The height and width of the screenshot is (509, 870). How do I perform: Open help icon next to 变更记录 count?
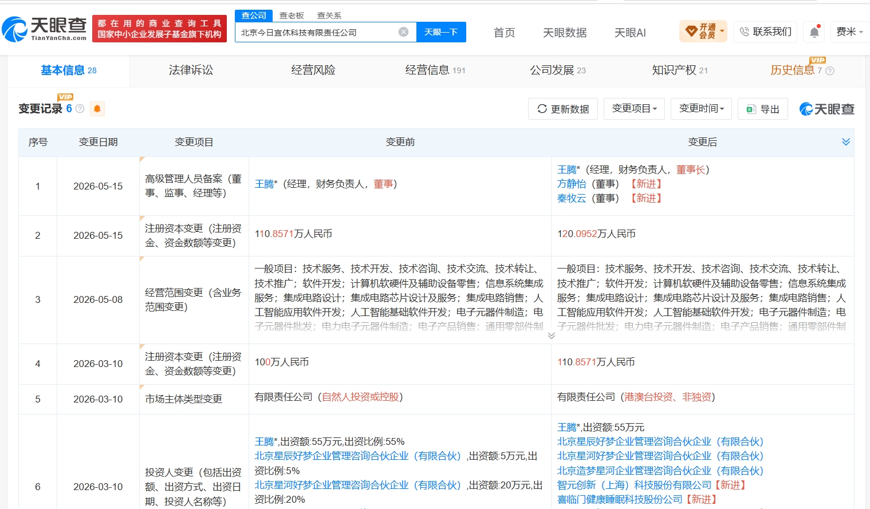coord(80,109)
